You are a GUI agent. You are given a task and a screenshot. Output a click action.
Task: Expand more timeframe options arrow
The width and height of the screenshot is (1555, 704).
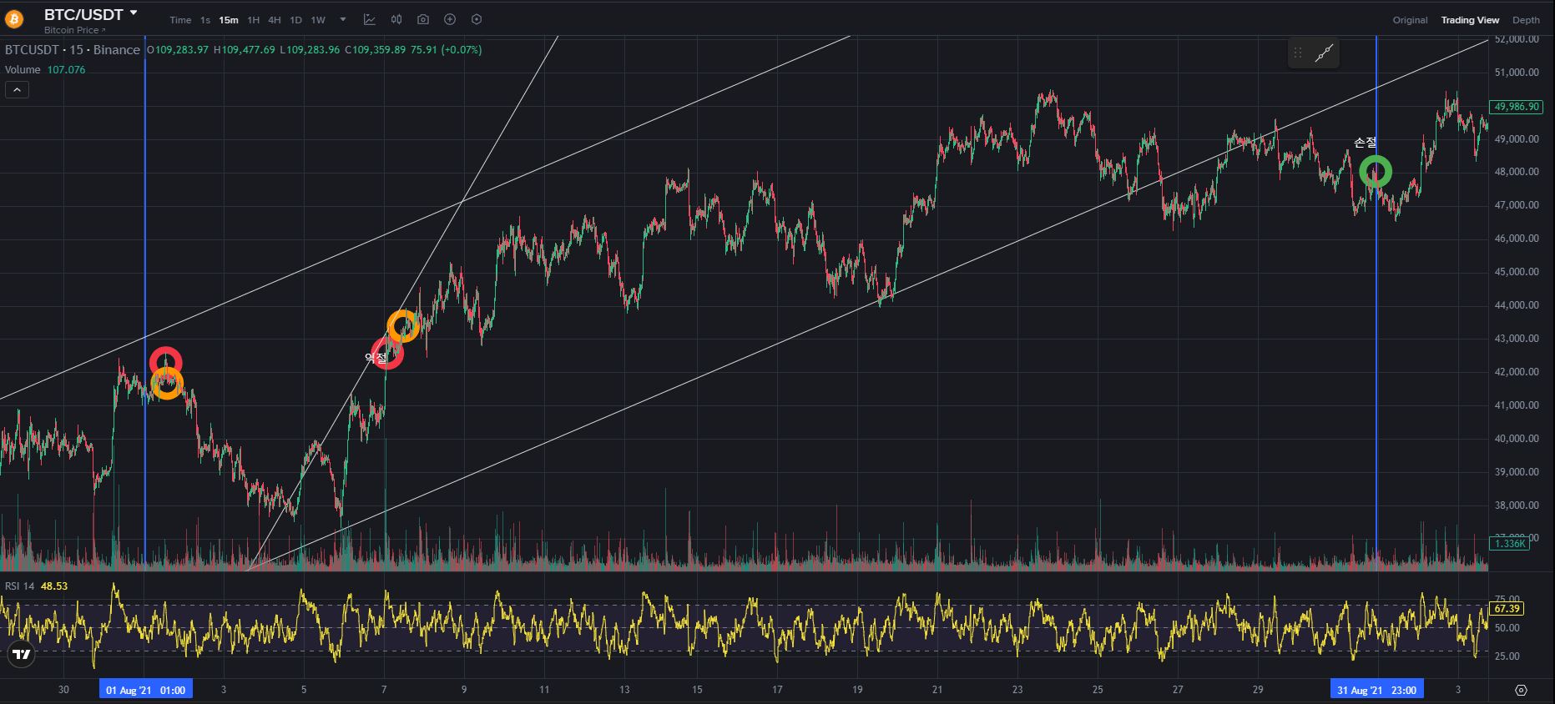click(x=343, y=19)
